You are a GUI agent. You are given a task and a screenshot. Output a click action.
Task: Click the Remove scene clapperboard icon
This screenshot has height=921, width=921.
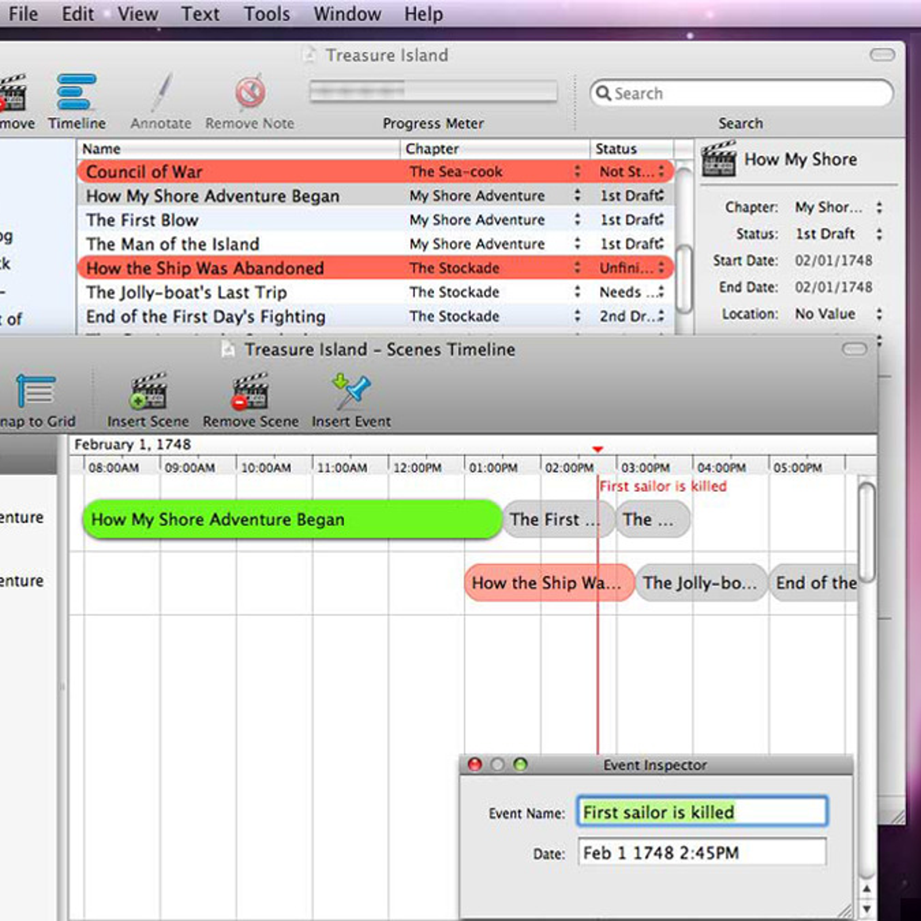click(13, 92)
